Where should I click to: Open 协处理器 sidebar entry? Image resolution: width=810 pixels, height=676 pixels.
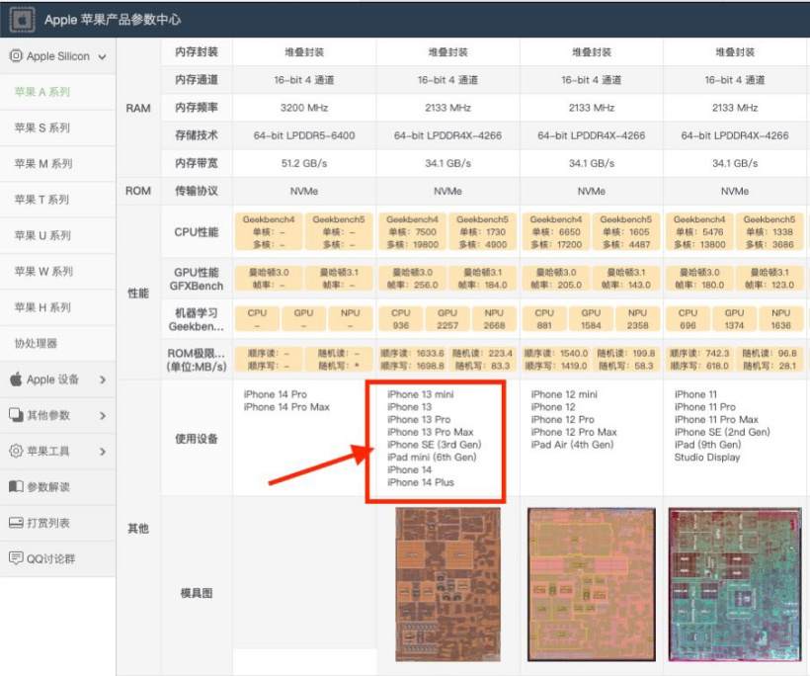[x=36, y=343]
